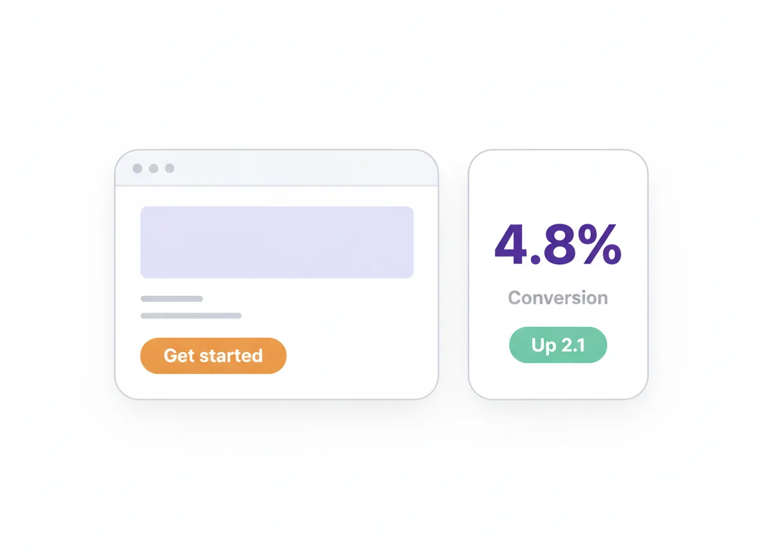
Task: Click the purple percent sign
Action: coord(601,244)
